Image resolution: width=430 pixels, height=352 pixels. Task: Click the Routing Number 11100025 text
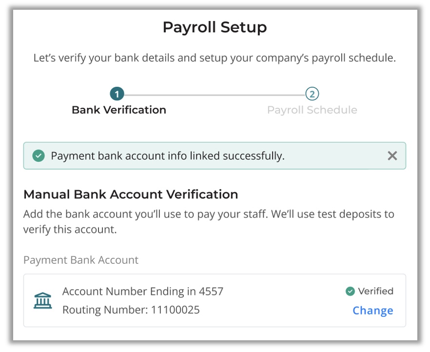[x=131, y=310]
